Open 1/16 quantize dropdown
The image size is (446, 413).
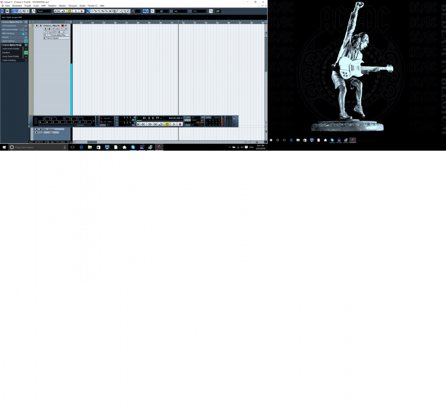pos(199,11)
